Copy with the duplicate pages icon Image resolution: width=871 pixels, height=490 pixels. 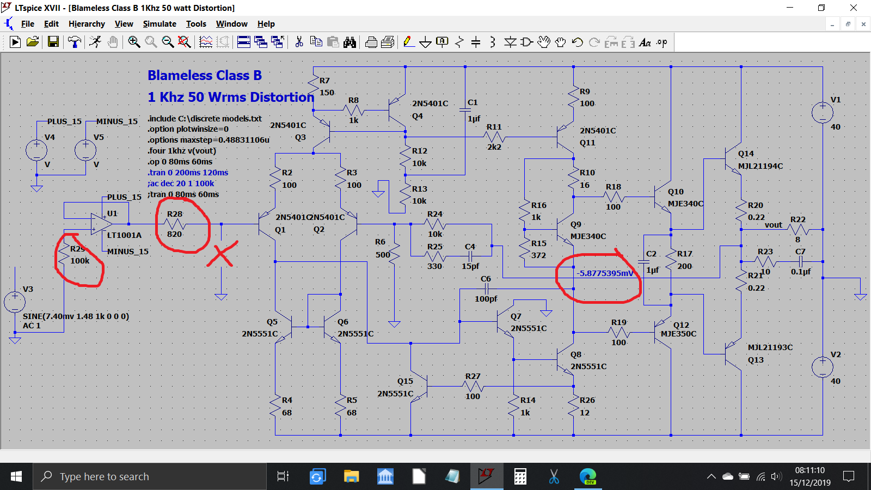[x=316, y=42]
